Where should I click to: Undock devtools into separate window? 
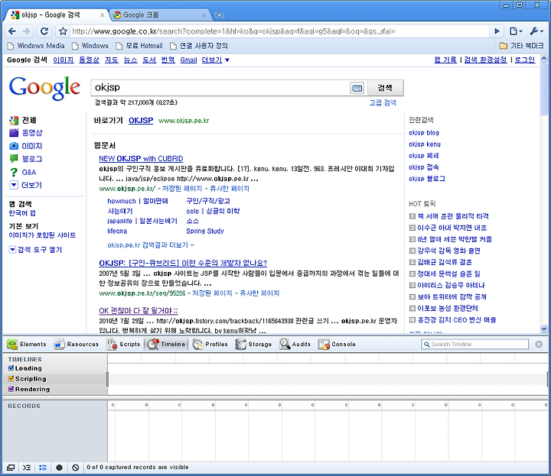[11, 468]
